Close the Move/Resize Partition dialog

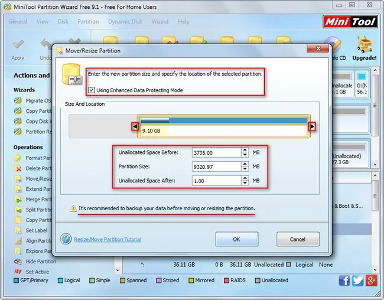(318, 48)
